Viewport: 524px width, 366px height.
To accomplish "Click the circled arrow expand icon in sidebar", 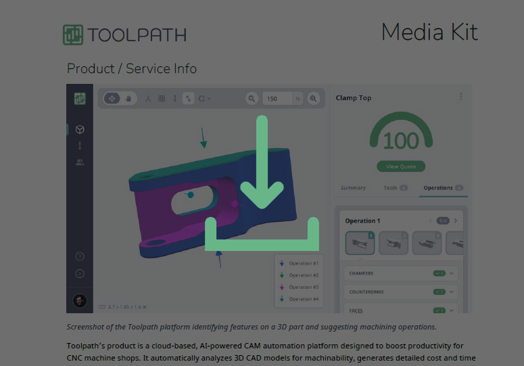I will pyautogui.click(x=80, y=274).
